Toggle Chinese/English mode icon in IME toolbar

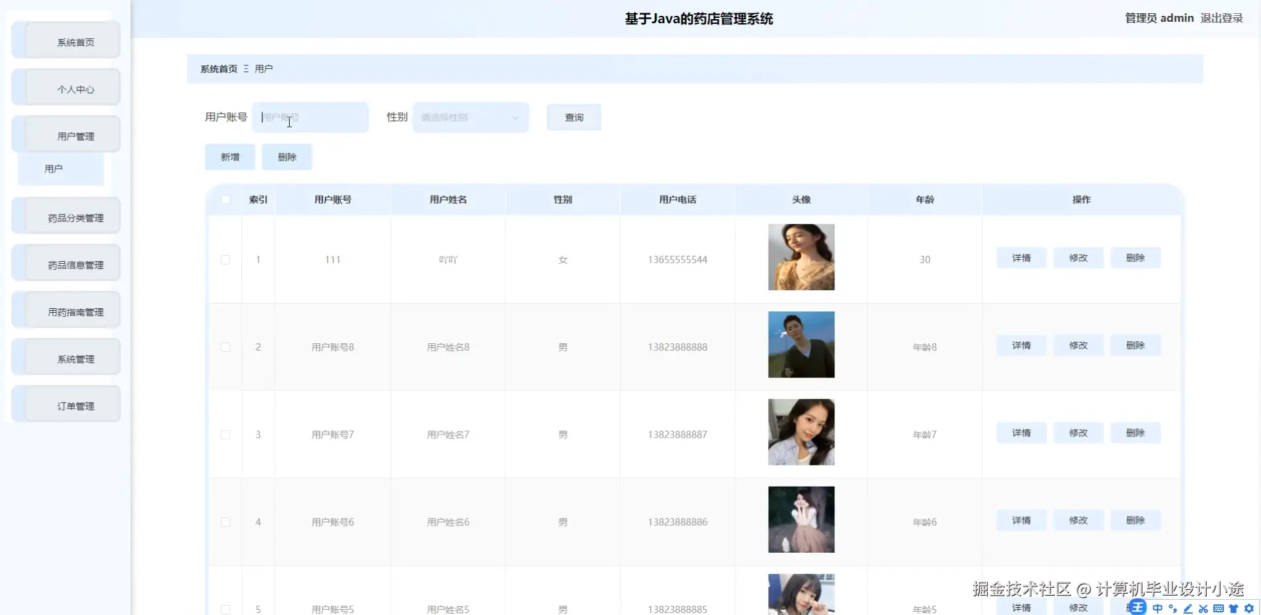pyautogui.click(x=1157, y=608)
